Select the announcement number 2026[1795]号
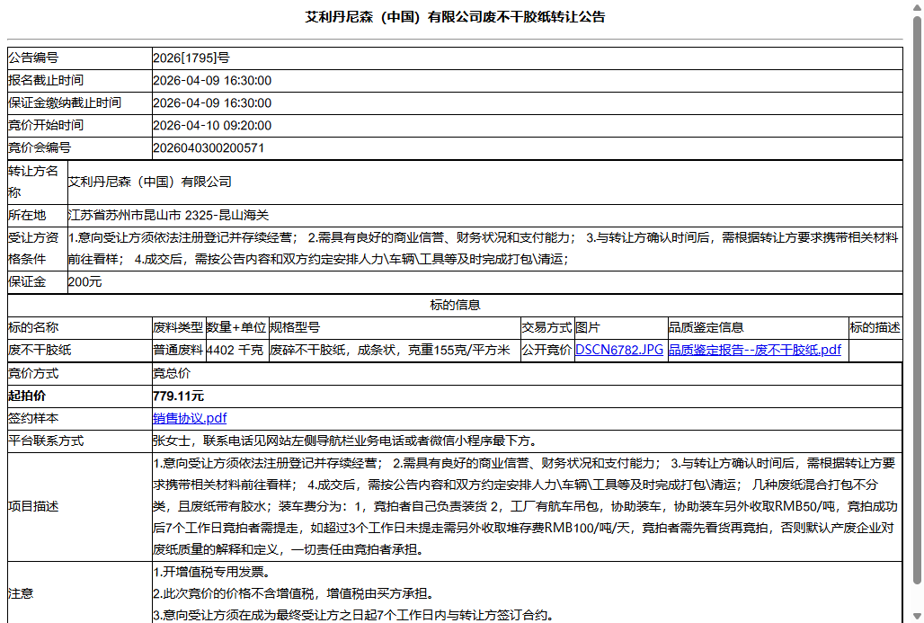 point(191,58)
